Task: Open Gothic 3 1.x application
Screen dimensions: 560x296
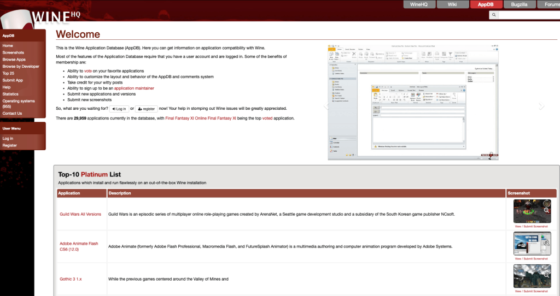Action: [71, 279]
